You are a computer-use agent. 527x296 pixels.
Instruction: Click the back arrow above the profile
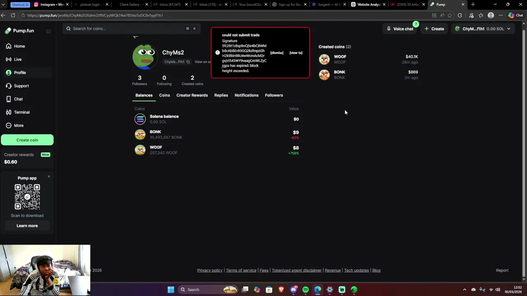(136, 37)
